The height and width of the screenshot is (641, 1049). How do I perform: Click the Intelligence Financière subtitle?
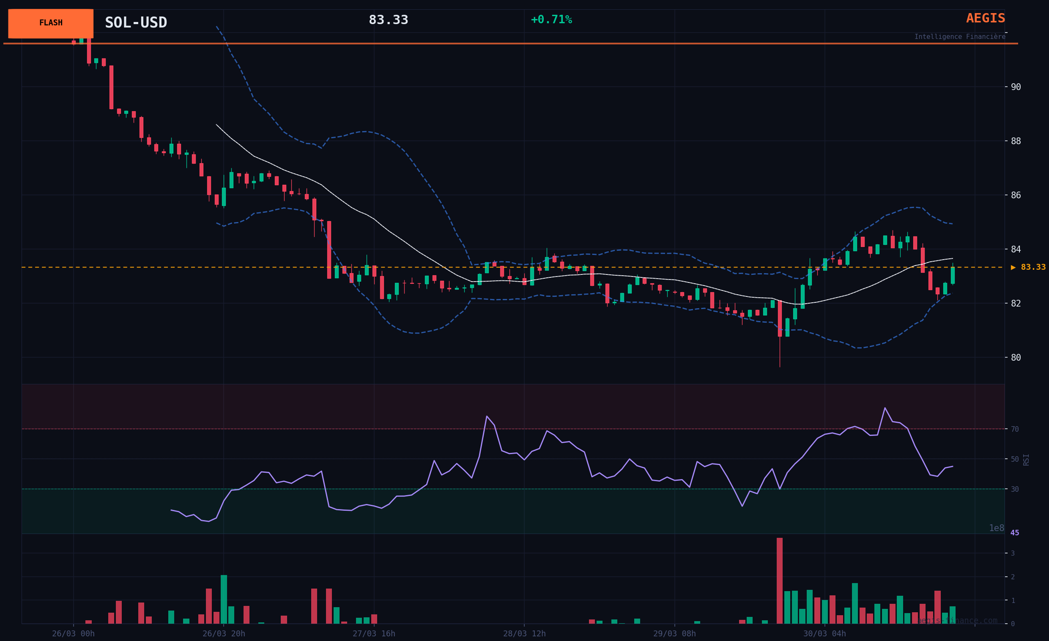pyautogui.click(x=960, y=37)
